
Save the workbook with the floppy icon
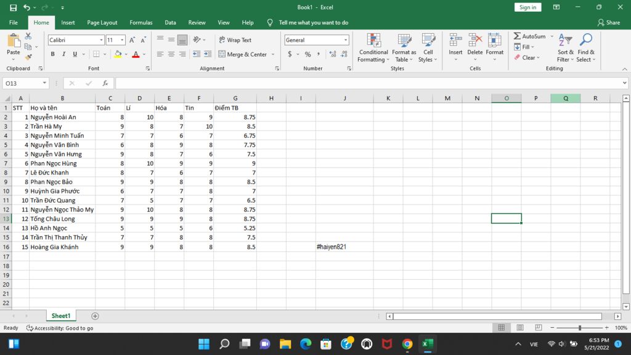(14, 7)
